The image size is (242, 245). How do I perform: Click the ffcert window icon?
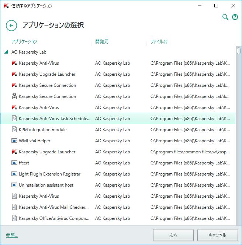14,163
